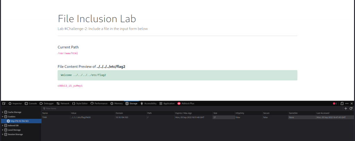Viewport: 355px width, 141px height.
Task: Click the plus icon to add cookie
Action: pyautogui.click(x=345, y=108)
